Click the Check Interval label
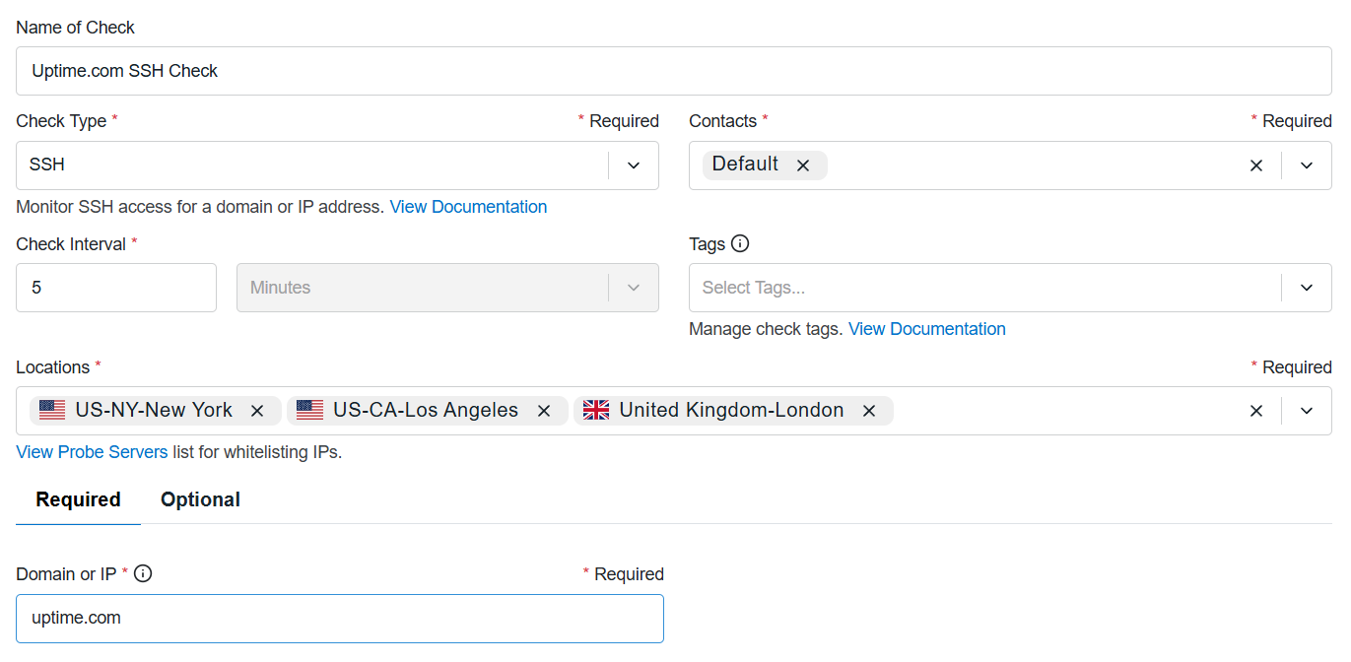This screenshot has width=1351, height=662. tap(71, 243)
